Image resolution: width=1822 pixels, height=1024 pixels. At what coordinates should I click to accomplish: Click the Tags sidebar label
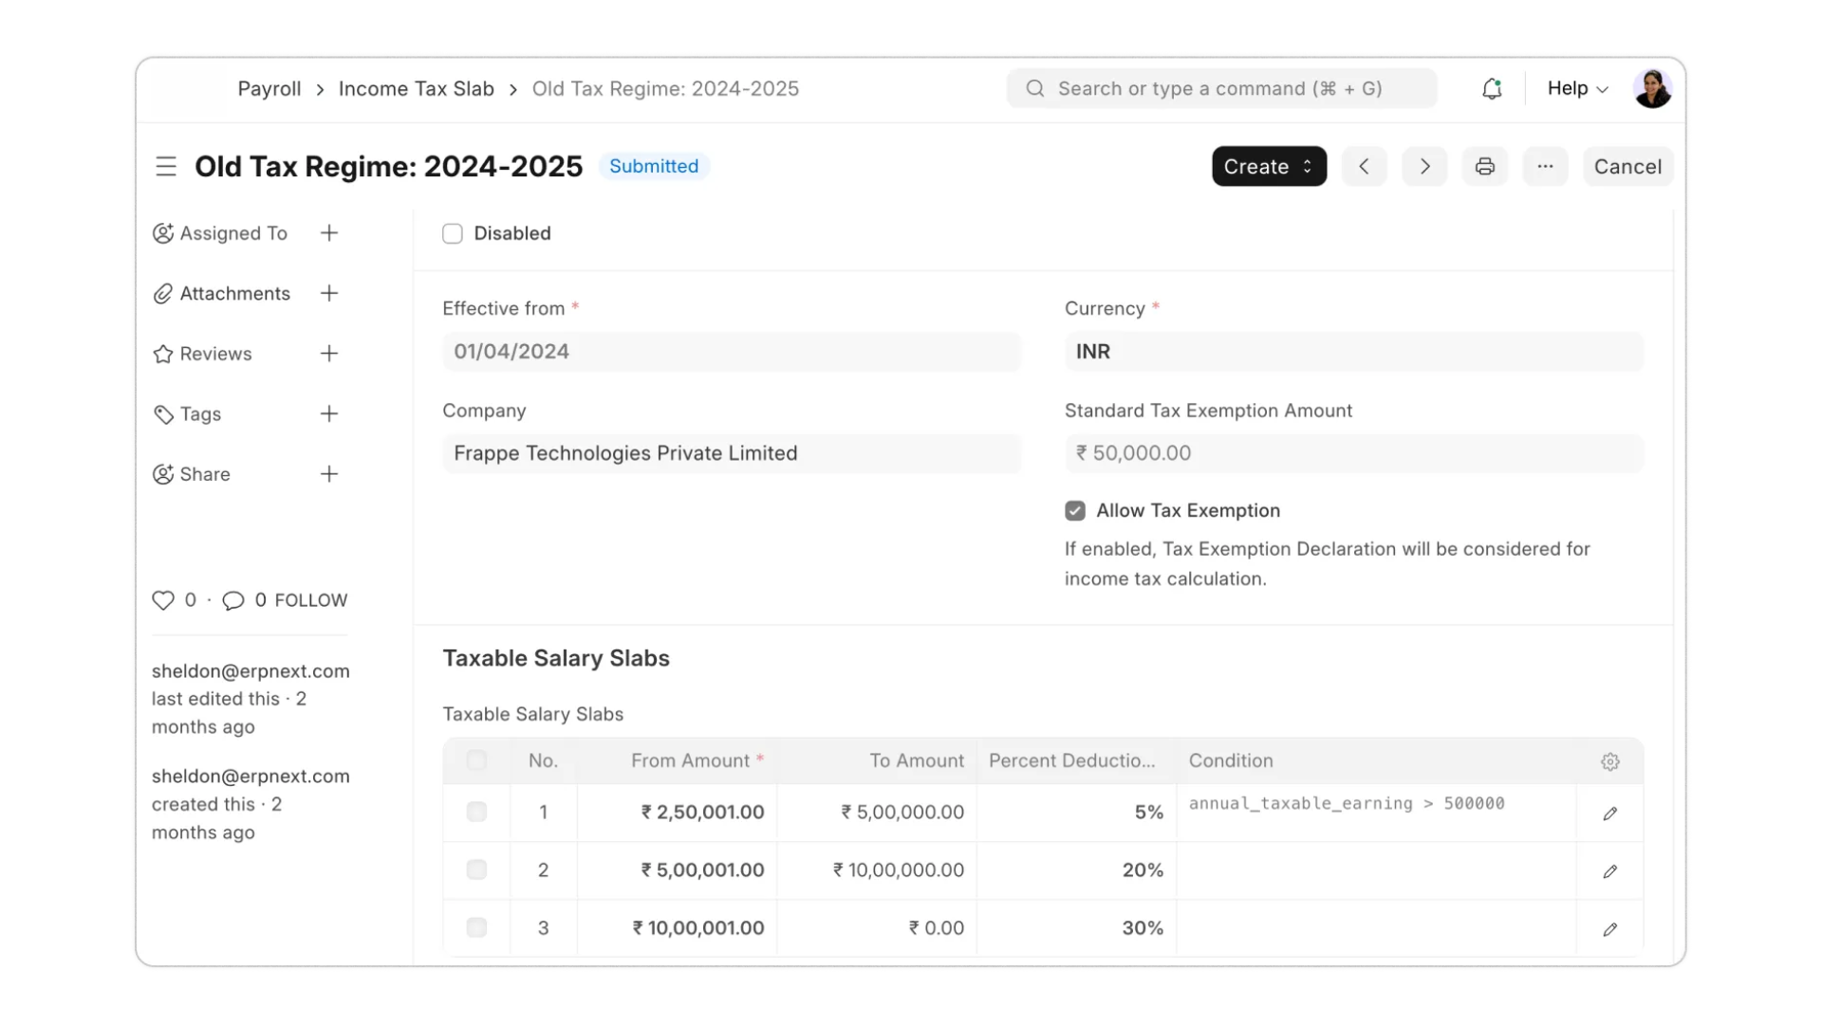point(200,414)
